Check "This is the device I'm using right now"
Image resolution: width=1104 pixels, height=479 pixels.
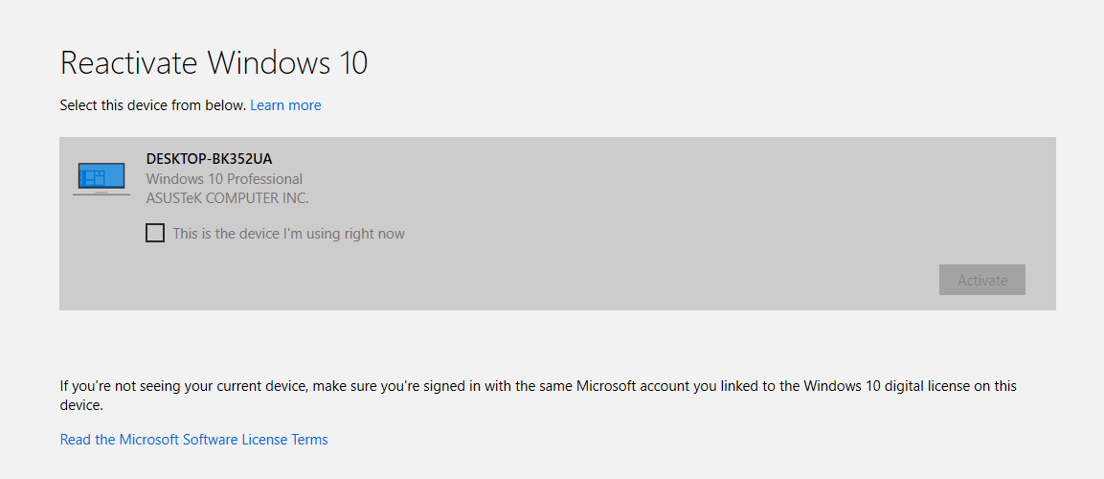[155, 233]
